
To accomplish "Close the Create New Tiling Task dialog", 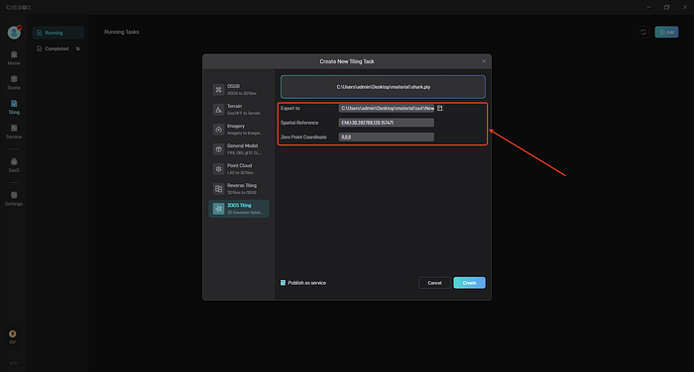I will click(484, 61).
